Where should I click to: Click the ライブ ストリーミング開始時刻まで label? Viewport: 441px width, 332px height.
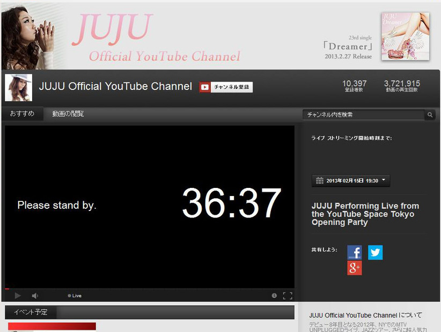click(x=351, y=138)
